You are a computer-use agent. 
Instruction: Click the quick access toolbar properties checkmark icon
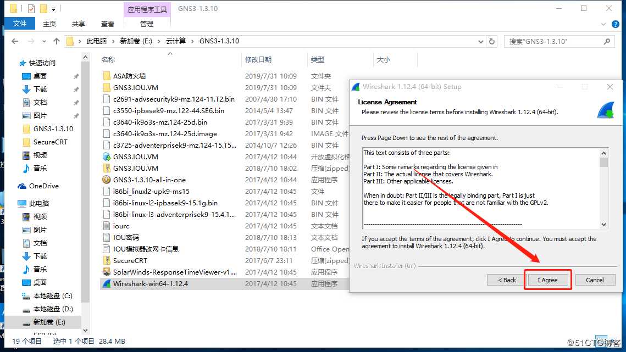click(31, 8)
